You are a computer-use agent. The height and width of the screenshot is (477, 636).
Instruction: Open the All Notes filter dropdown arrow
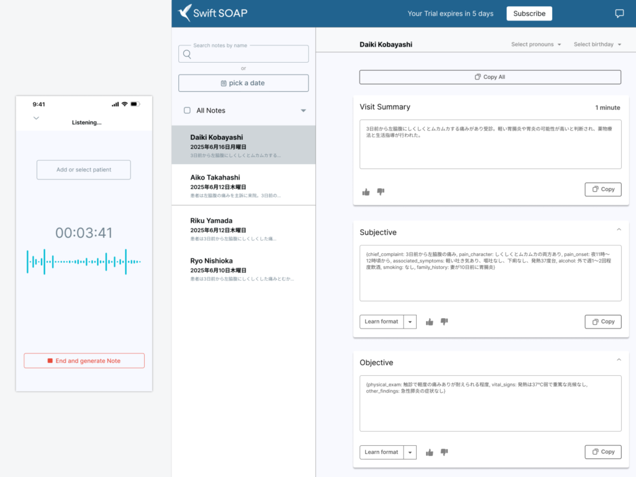(303, 111)
